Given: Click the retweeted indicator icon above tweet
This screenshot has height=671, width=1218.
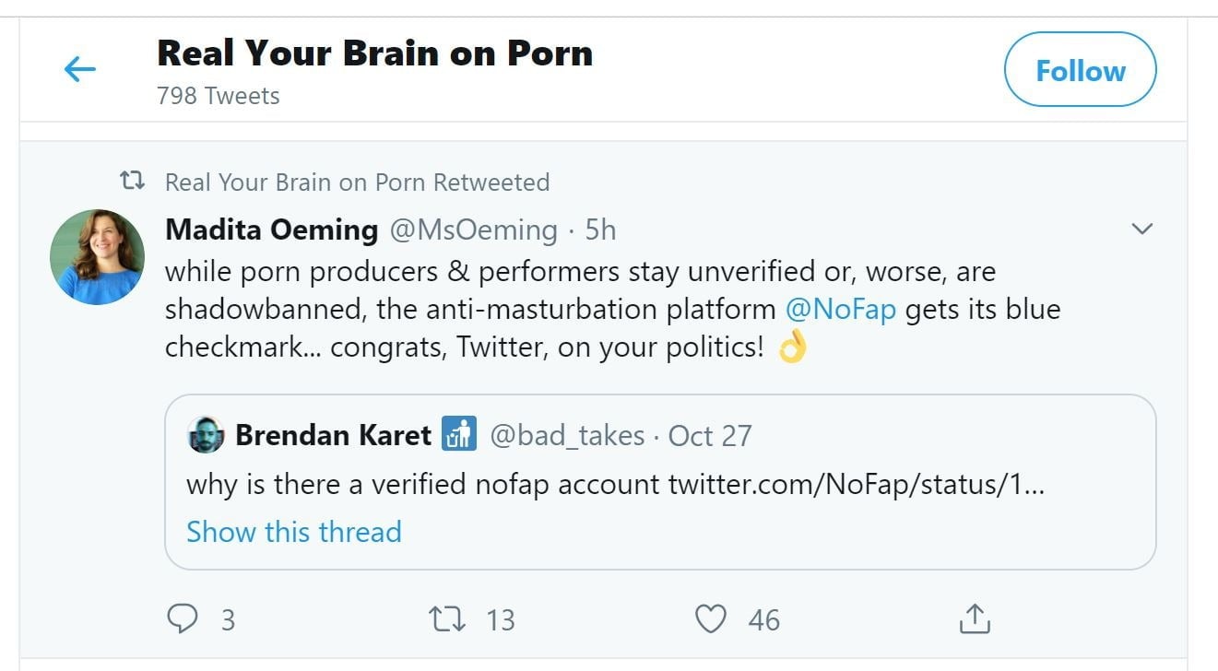Looking at the screenshot, I should click(x=133, y=182).
